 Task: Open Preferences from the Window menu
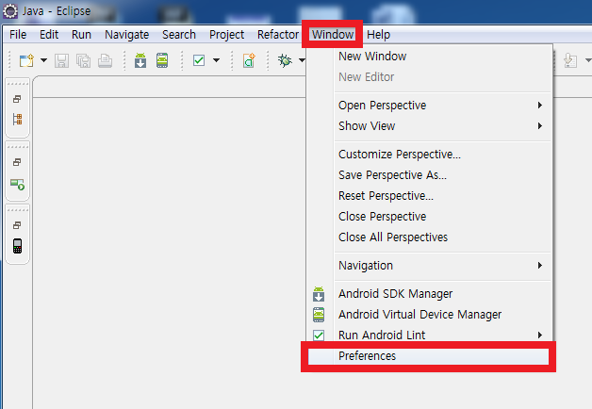tap(429, 356)
